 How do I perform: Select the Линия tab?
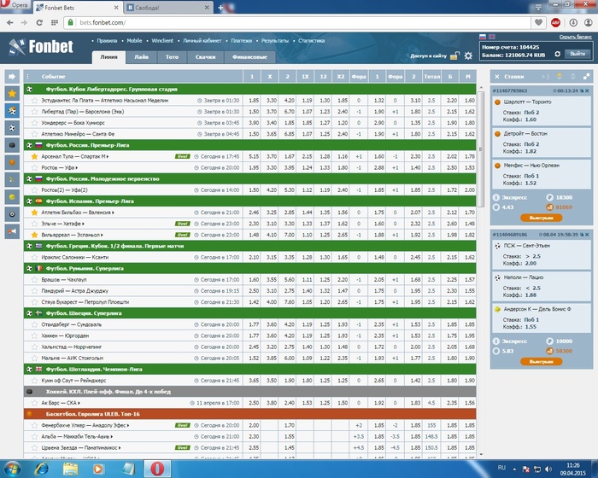[x=109, y=57]
